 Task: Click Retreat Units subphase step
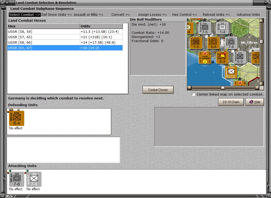(216, 15)
